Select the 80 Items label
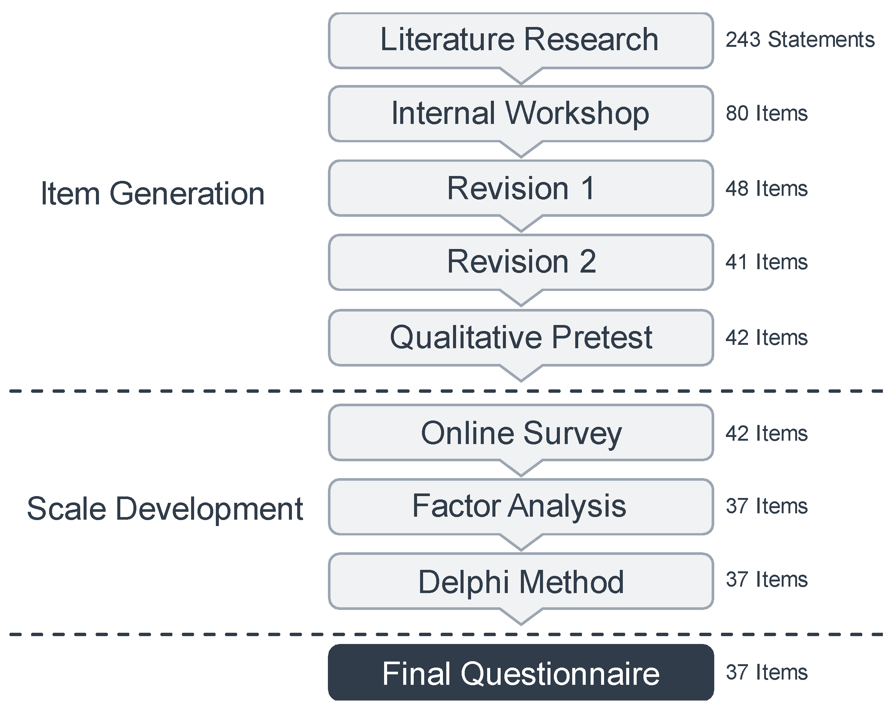The image size is (893, 714). pyautogui.click(x=766, y=113)
